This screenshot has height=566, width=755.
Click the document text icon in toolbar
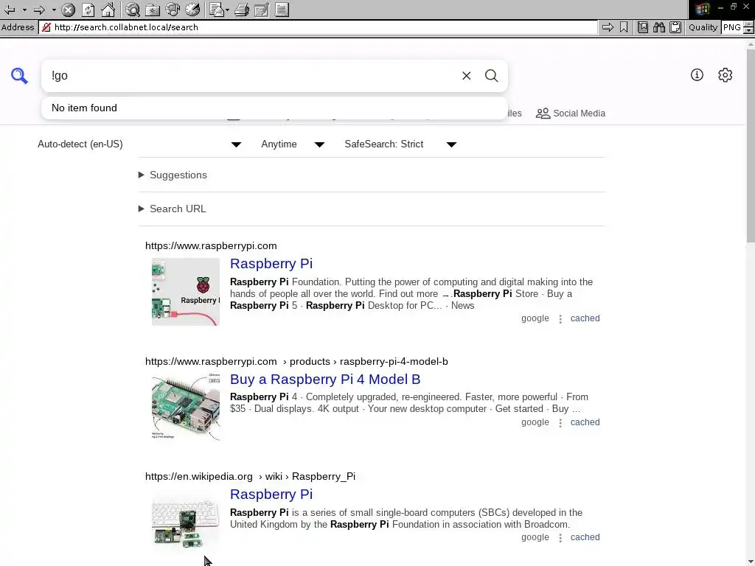coord(282,10)
